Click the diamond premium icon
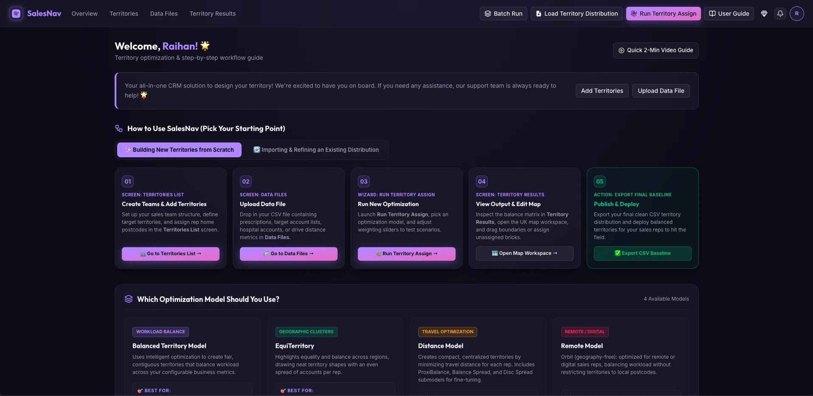 [x=764, y=14]
